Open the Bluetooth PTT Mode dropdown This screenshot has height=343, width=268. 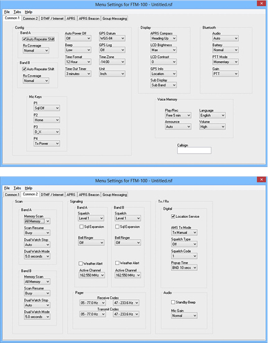[x=226, y=62]
